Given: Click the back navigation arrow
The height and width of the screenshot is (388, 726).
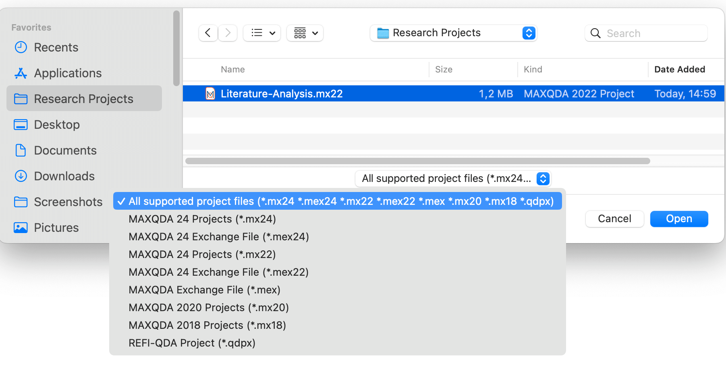Looking at the screenshot, I should click(208, 33).
